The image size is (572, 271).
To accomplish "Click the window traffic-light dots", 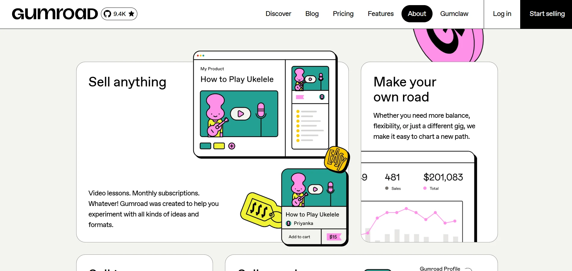I will (x=201, y=56).
